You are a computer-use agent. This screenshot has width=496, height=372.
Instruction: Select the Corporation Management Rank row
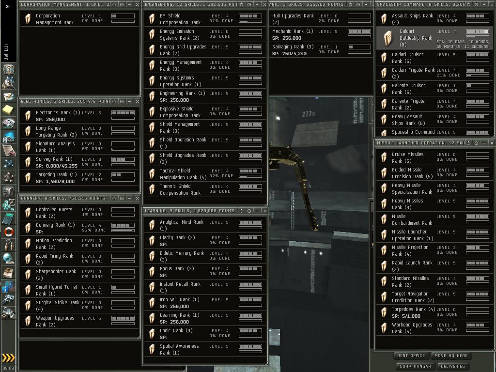pyautogui.click(x=79, y=19)
